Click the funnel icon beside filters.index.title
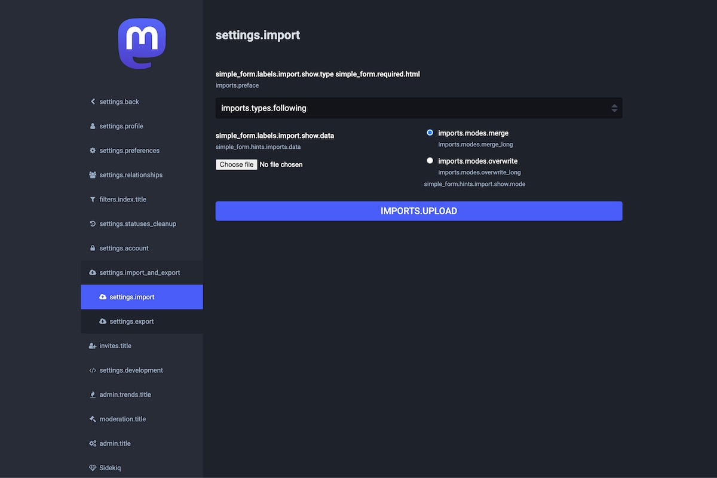The width and height of the screenshot is (717, 478). tap(93, 200)
